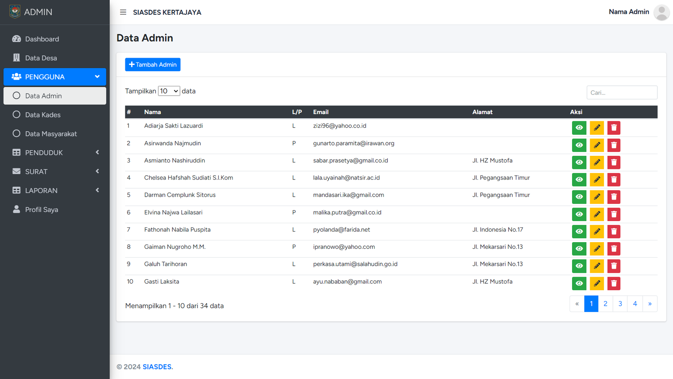673x379 pixels.
Task: Click the edit pencil for Chelsea Hafshah Sudiati
Action: [x=596, y=180]
